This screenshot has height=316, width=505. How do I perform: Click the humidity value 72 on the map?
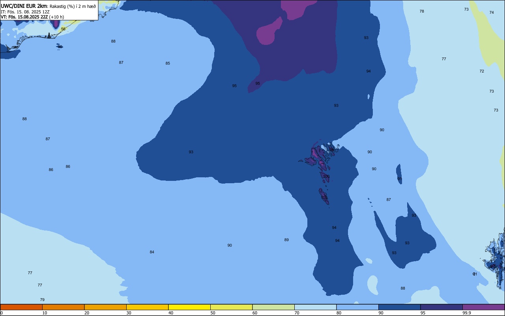point(482,71)
